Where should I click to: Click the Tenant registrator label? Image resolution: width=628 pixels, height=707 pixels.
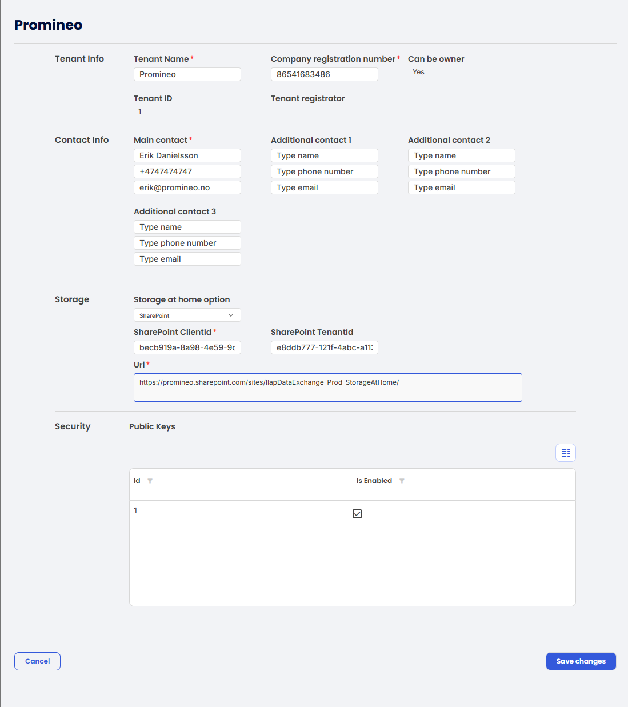308,98
